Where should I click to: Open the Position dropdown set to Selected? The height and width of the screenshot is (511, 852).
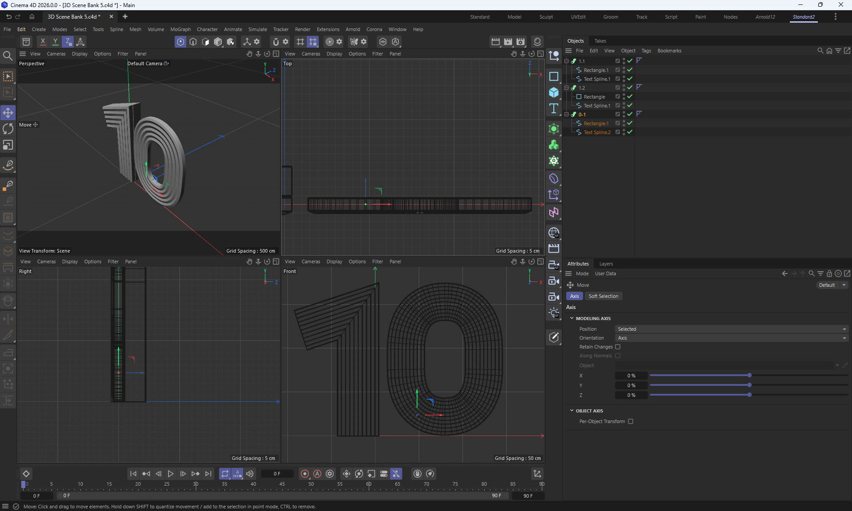pyautogui.click(x=731, y=329)
